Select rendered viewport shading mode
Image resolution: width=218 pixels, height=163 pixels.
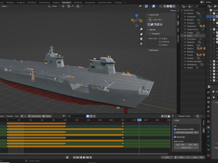point(174,6)
